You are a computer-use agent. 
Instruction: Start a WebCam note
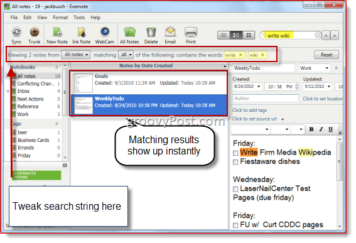(x=105, y=35)
